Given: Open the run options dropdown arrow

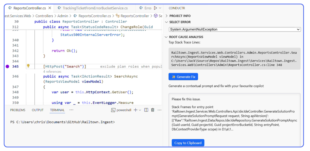Looking at the screenshot, I should (160, 8).
